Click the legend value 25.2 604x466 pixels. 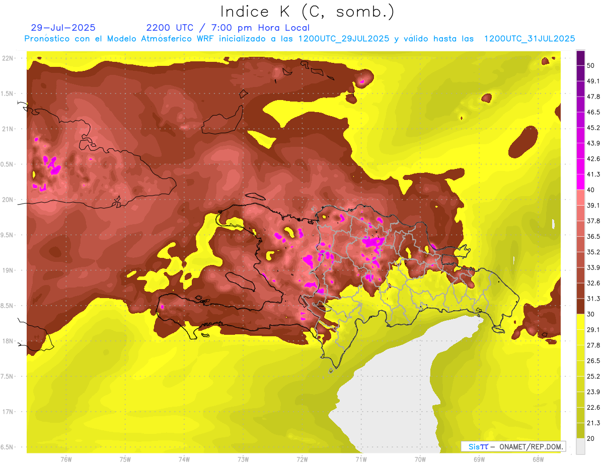[593, 377]
